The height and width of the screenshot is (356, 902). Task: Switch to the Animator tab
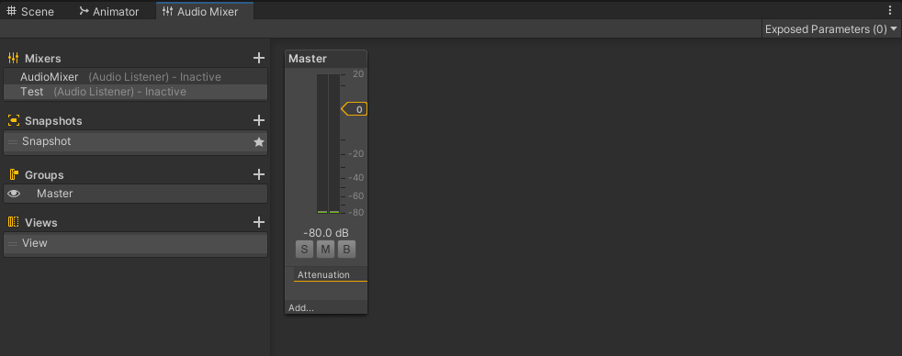point(109,12)
